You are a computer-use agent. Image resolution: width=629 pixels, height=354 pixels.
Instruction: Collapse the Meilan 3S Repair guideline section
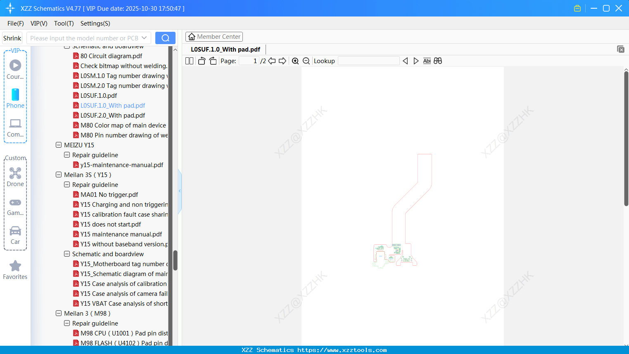pos(67,184)
